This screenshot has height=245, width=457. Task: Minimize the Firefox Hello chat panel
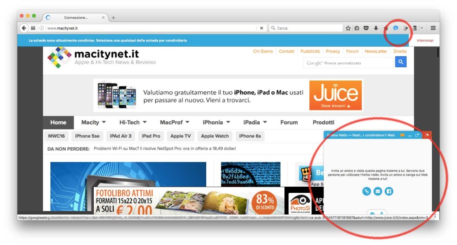click(410, 135)
